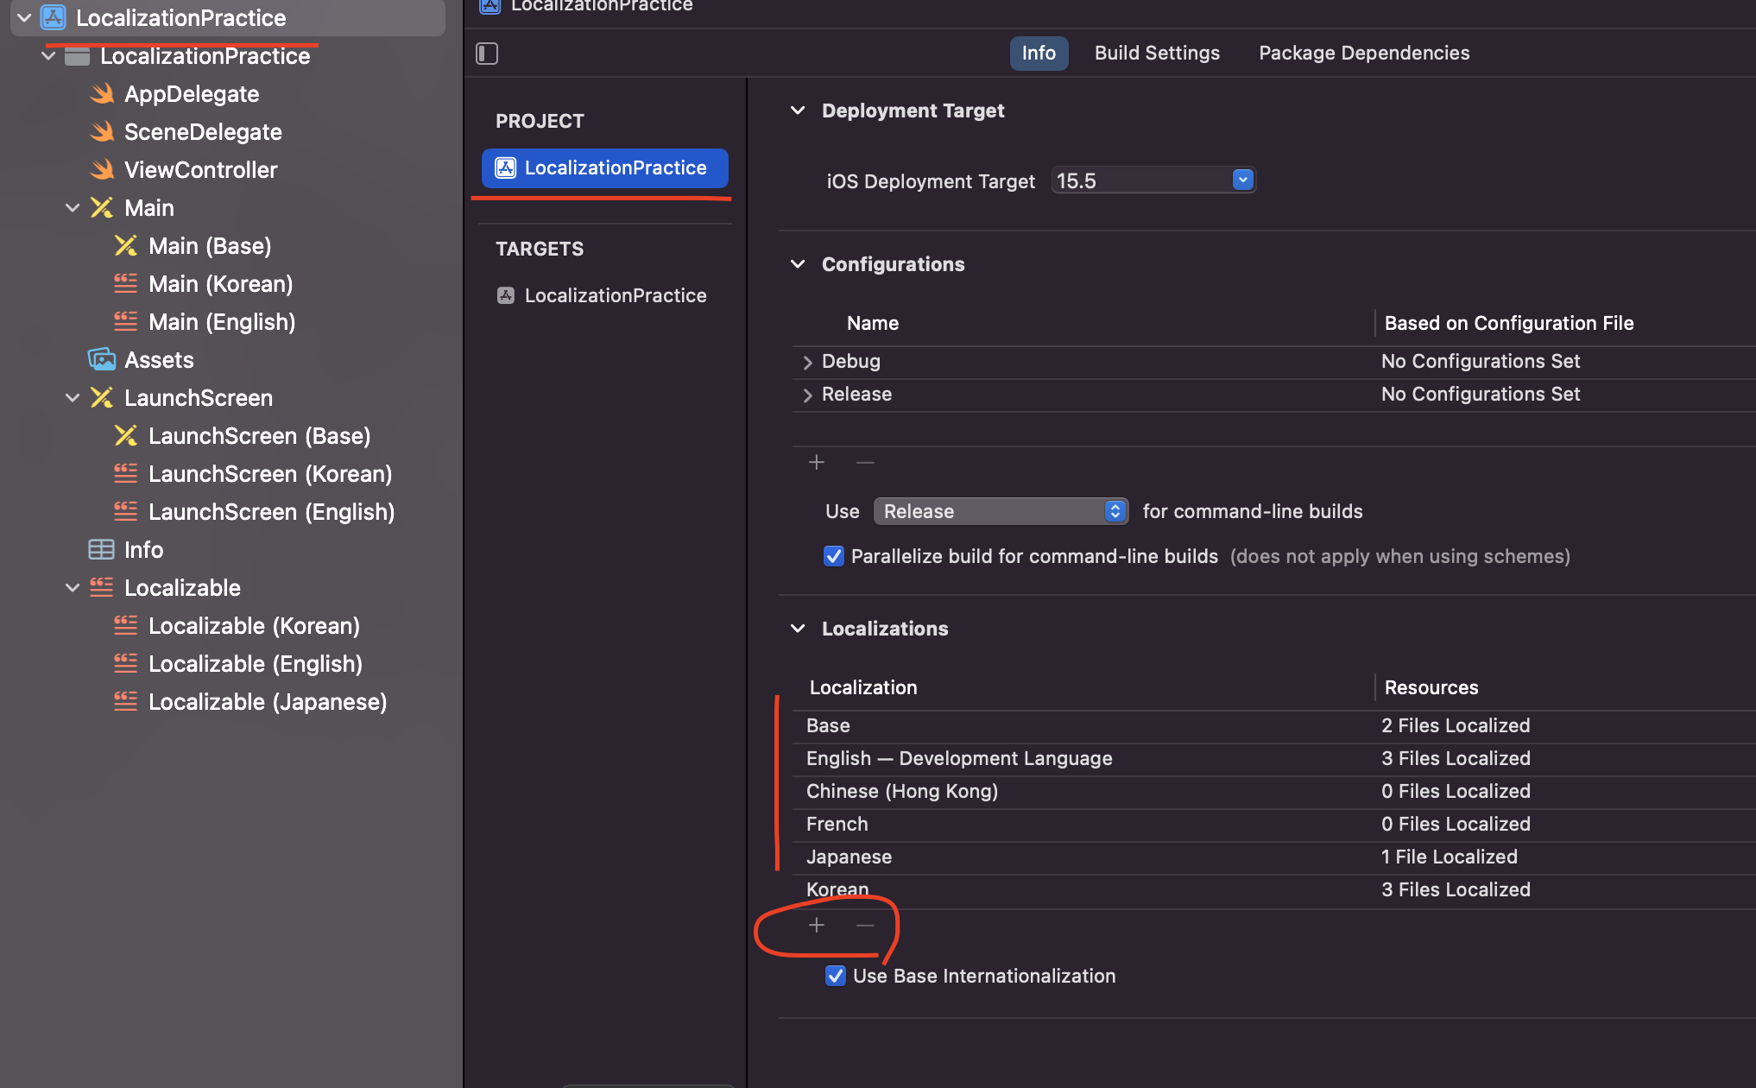The height and width of the screenshot is (1088, 1756).
Task: Click the AppDelegate Swift file icon
Action: (x=103, y=93)
